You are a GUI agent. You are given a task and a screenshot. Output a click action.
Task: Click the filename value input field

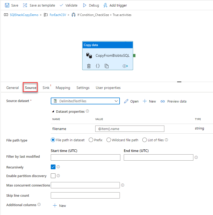click(130, 129)
